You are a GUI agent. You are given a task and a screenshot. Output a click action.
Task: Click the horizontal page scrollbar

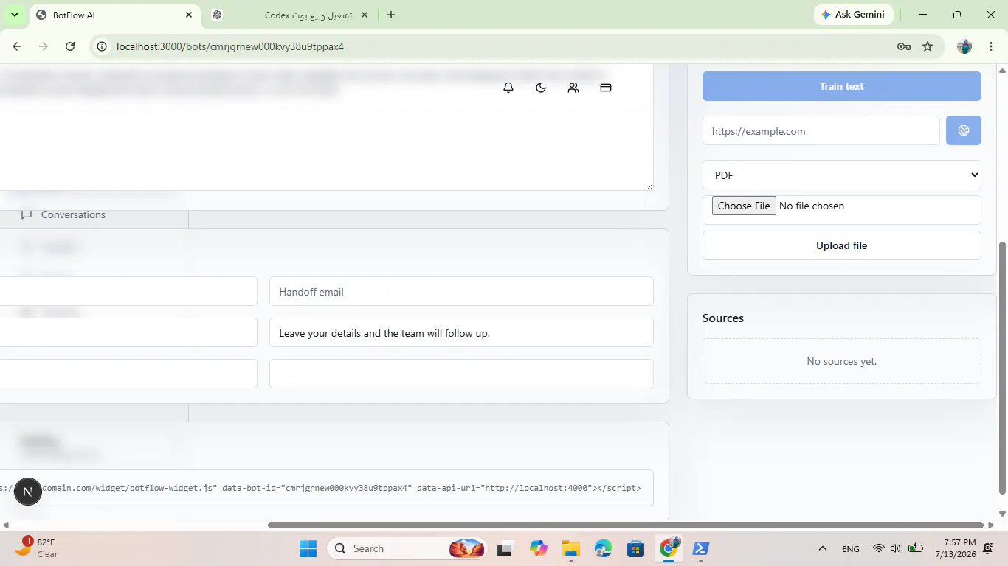626,525
